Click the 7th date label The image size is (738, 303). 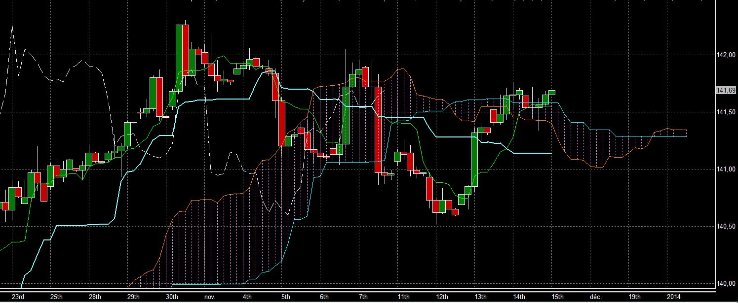point(363,297)
